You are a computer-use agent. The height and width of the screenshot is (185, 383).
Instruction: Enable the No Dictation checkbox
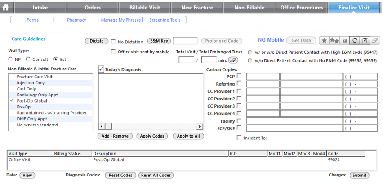click(113, 42)
